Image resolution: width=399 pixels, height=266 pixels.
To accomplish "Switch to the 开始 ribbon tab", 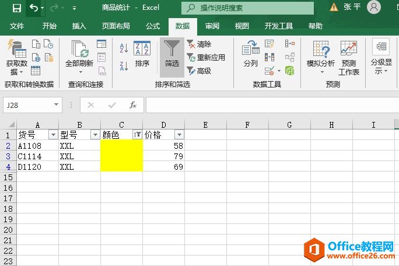I will pos(50,26).
